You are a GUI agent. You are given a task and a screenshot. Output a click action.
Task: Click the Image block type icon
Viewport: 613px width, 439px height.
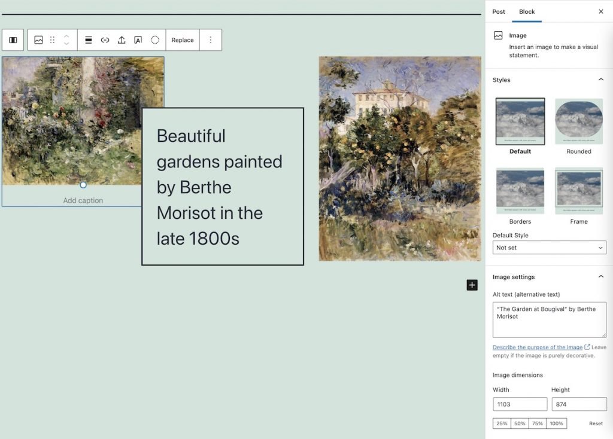38,40
